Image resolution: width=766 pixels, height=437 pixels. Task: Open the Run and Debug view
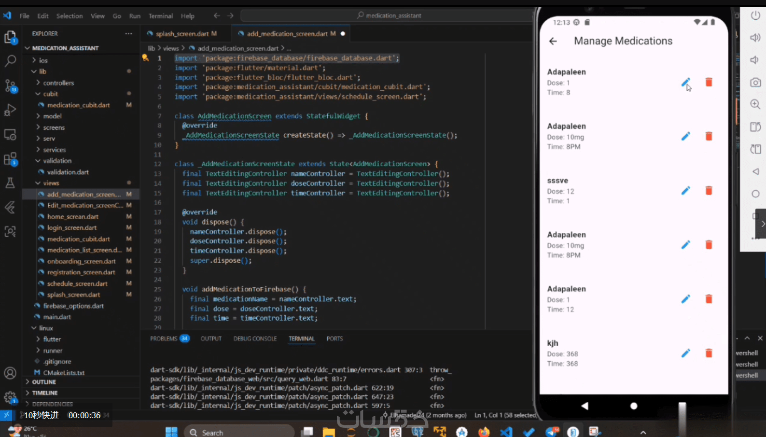click(x=10, y=110)
